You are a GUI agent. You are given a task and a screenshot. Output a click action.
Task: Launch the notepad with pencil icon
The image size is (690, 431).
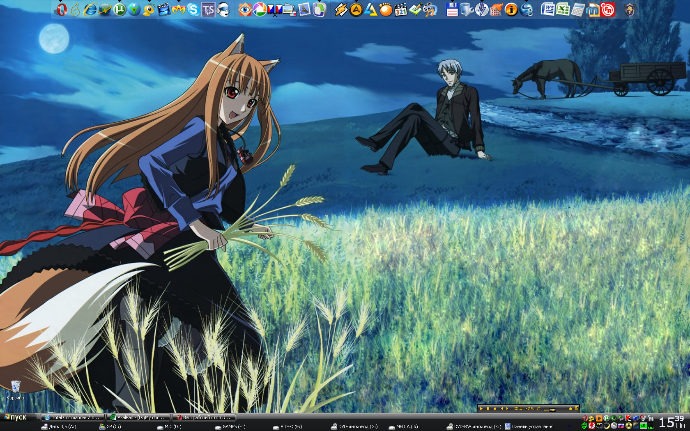pos(415,9)
